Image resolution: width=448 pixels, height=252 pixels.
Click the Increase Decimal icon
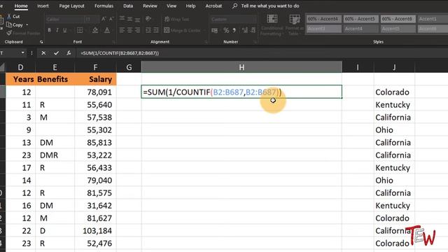point(245,30)
